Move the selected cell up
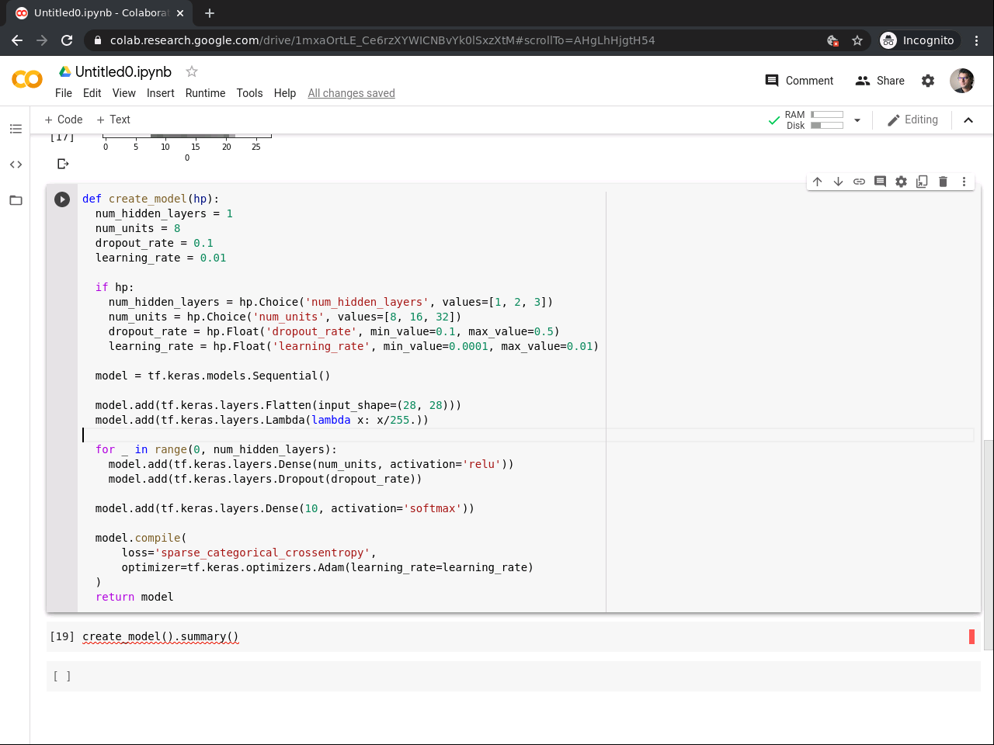 pyautogui.click(x=818, y=182)
